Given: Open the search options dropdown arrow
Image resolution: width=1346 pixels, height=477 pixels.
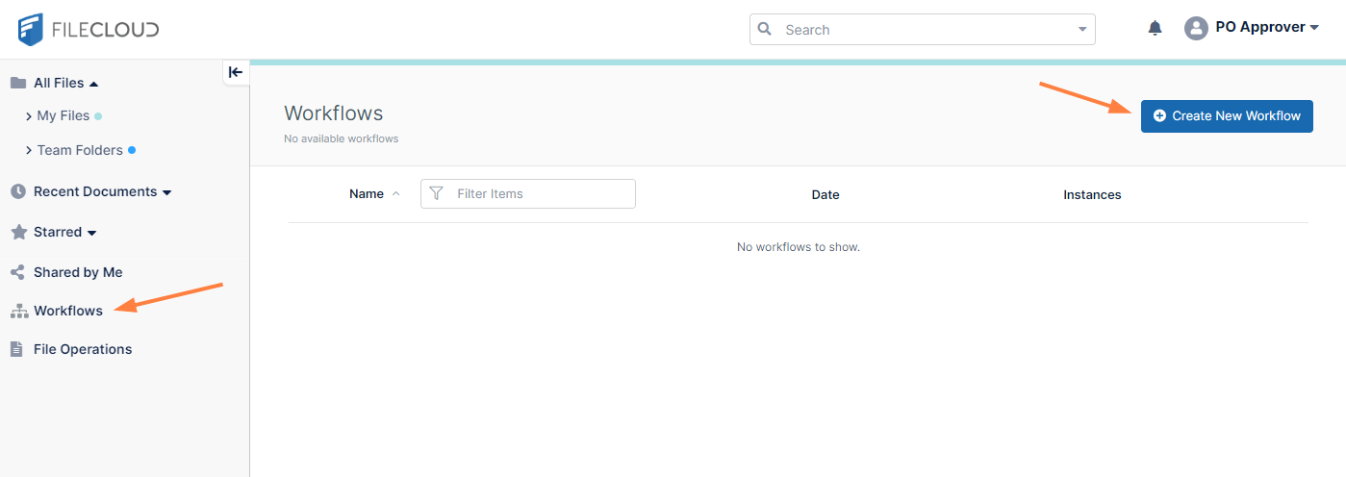Looking at the screenshot, I should [x=1082, y=30].
